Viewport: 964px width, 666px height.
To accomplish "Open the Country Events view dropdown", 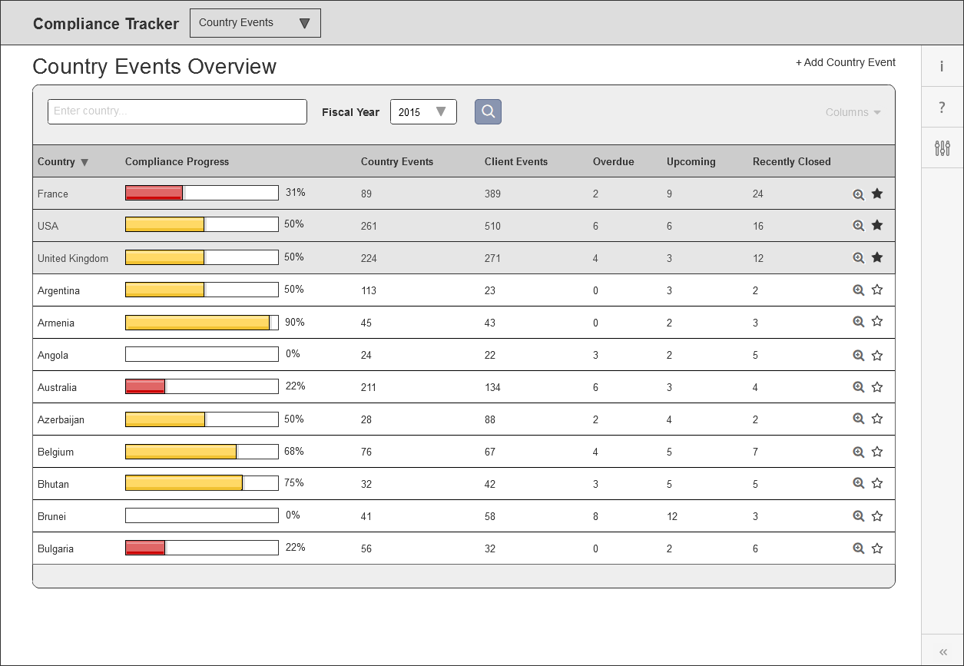I will pos(255,23).
